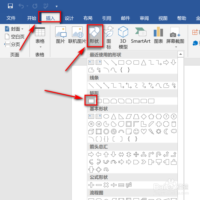The width and height of the screenshot is (200, 200).
Task: Click the Save icon in quick access toolbar
Action: coord(10,6)
